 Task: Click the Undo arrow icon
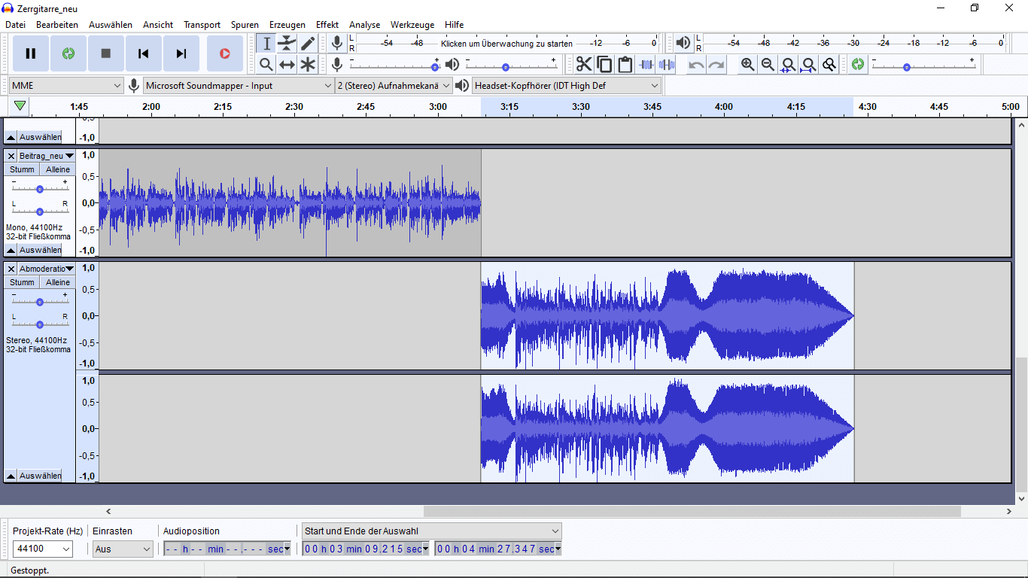696,65
